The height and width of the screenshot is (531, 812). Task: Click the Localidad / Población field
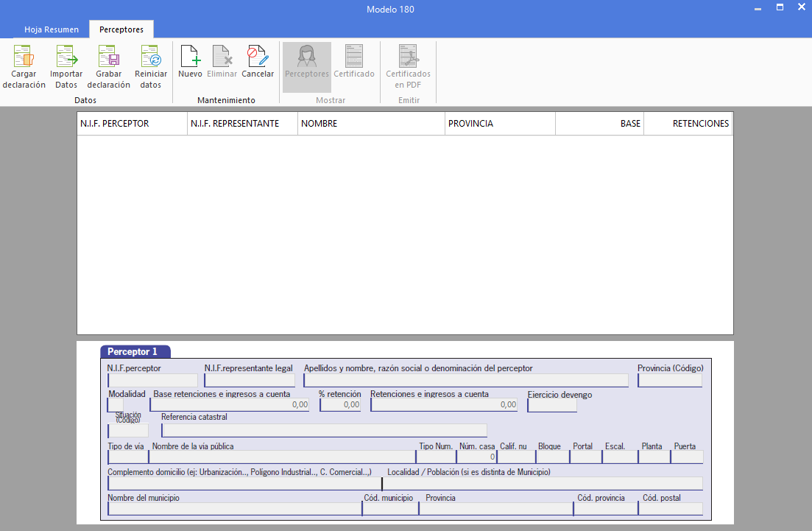[543, 483]
